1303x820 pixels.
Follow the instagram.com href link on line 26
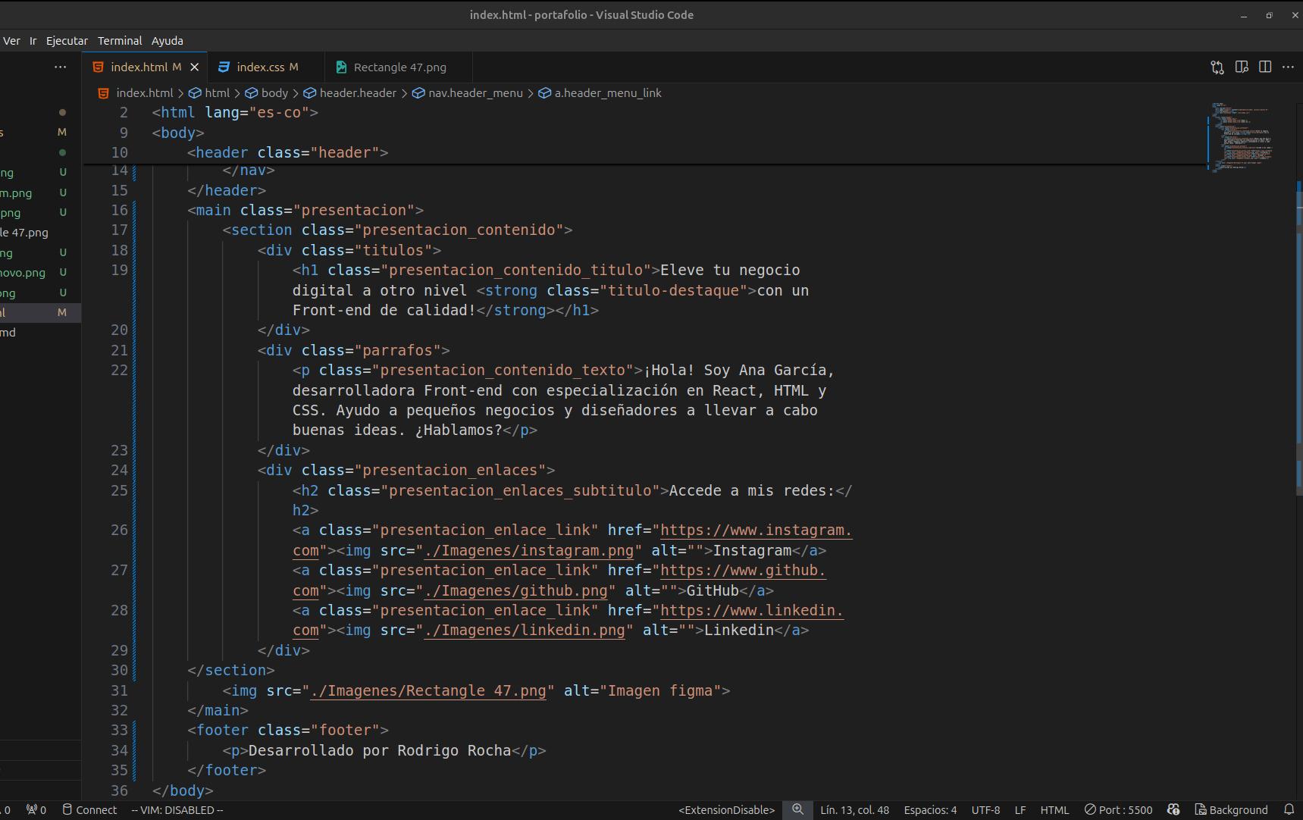click(x=756, y=530)
